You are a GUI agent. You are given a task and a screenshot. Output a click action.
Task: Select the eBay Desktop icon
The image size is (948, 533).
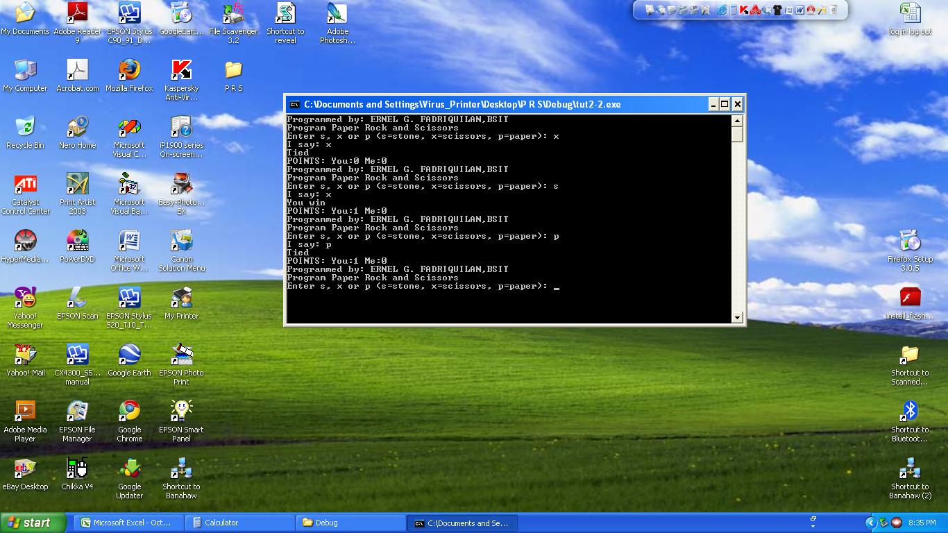point(25,474)
